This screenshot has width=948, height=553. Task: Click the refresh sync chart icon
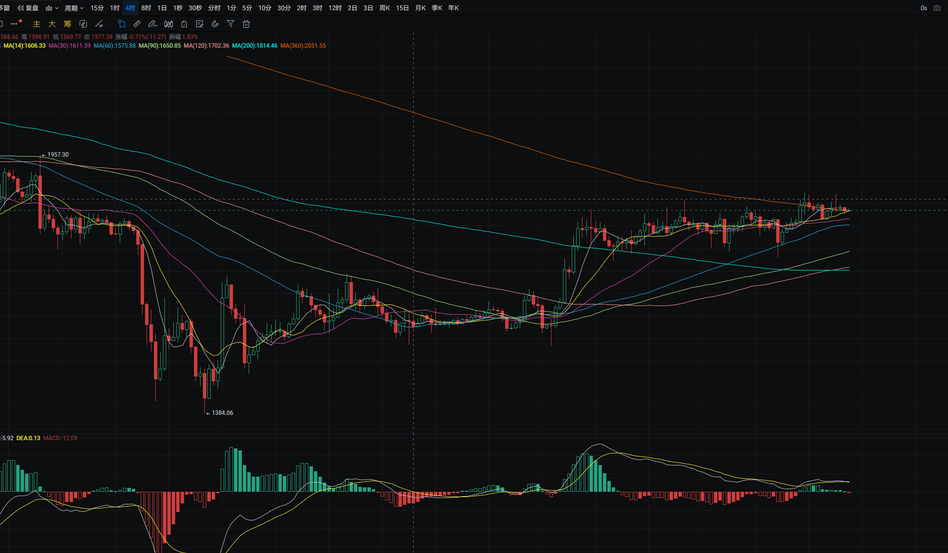click(83, 24)
